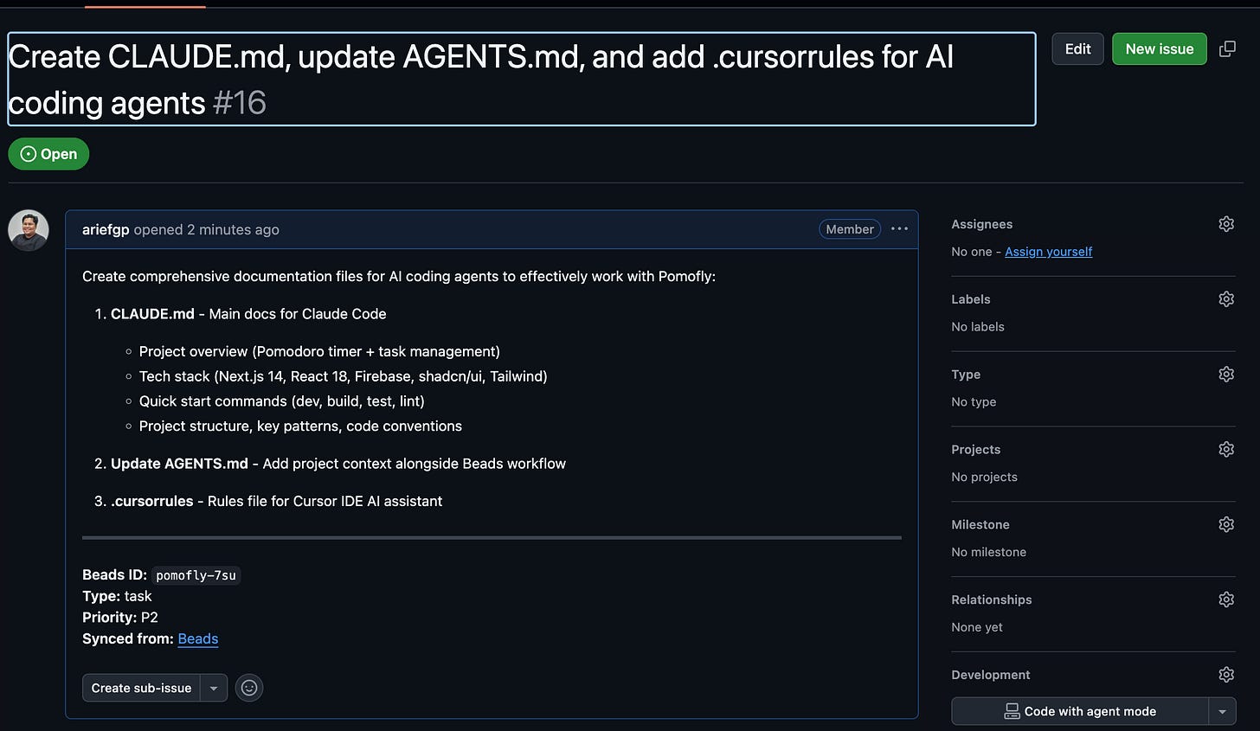Click the 'Priority: P2' line

(x=120, y=617)
